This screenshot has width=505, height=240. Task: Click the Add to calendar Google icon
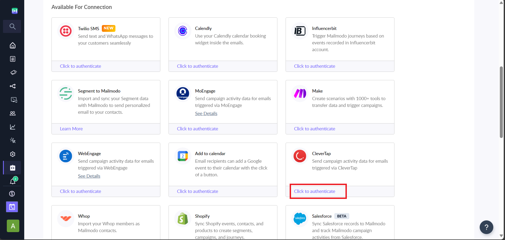coord(183,156)
